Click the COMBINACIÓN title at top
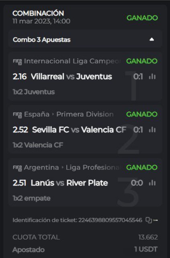This screenshot has width=170, height=258. 38,14
